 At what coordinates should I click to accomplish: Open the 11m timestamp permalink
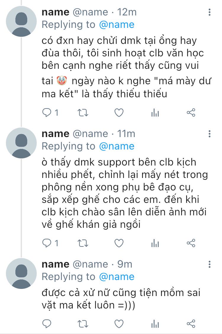pos(126,134)
